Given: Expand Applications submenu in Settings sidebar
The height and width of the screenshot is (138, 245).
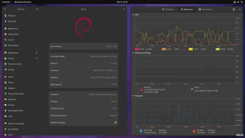Looking at the screenshot, I should (36, 53).
